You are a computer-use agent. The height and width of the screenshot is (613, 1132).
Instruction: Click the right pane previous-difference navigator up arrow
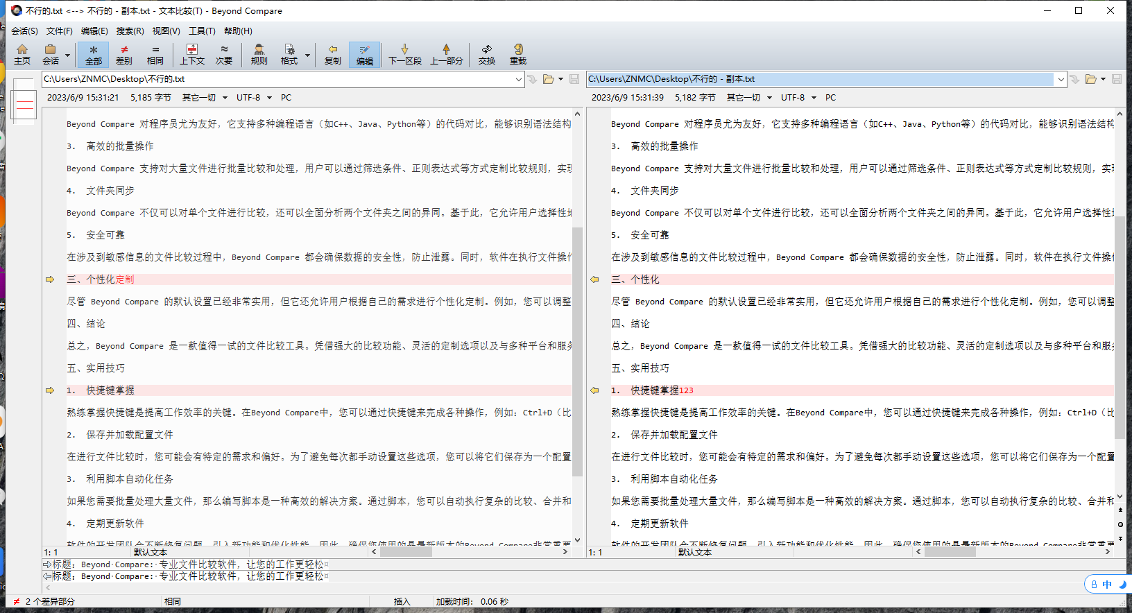[x=1120, y=510]
